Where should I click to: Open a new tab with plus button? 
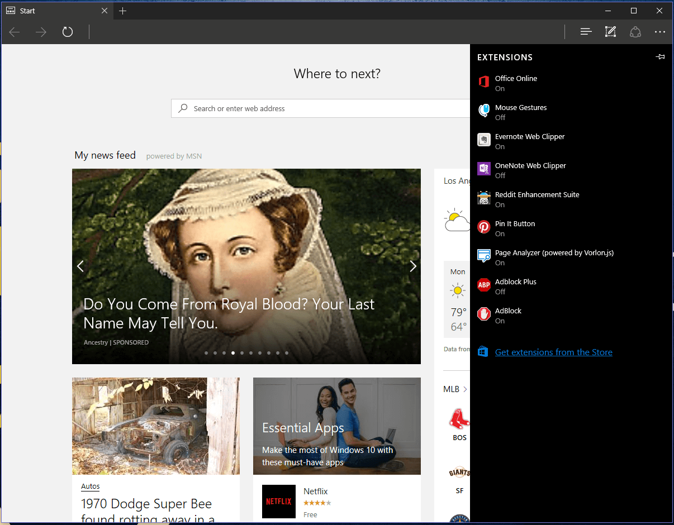tap(123, 11)
